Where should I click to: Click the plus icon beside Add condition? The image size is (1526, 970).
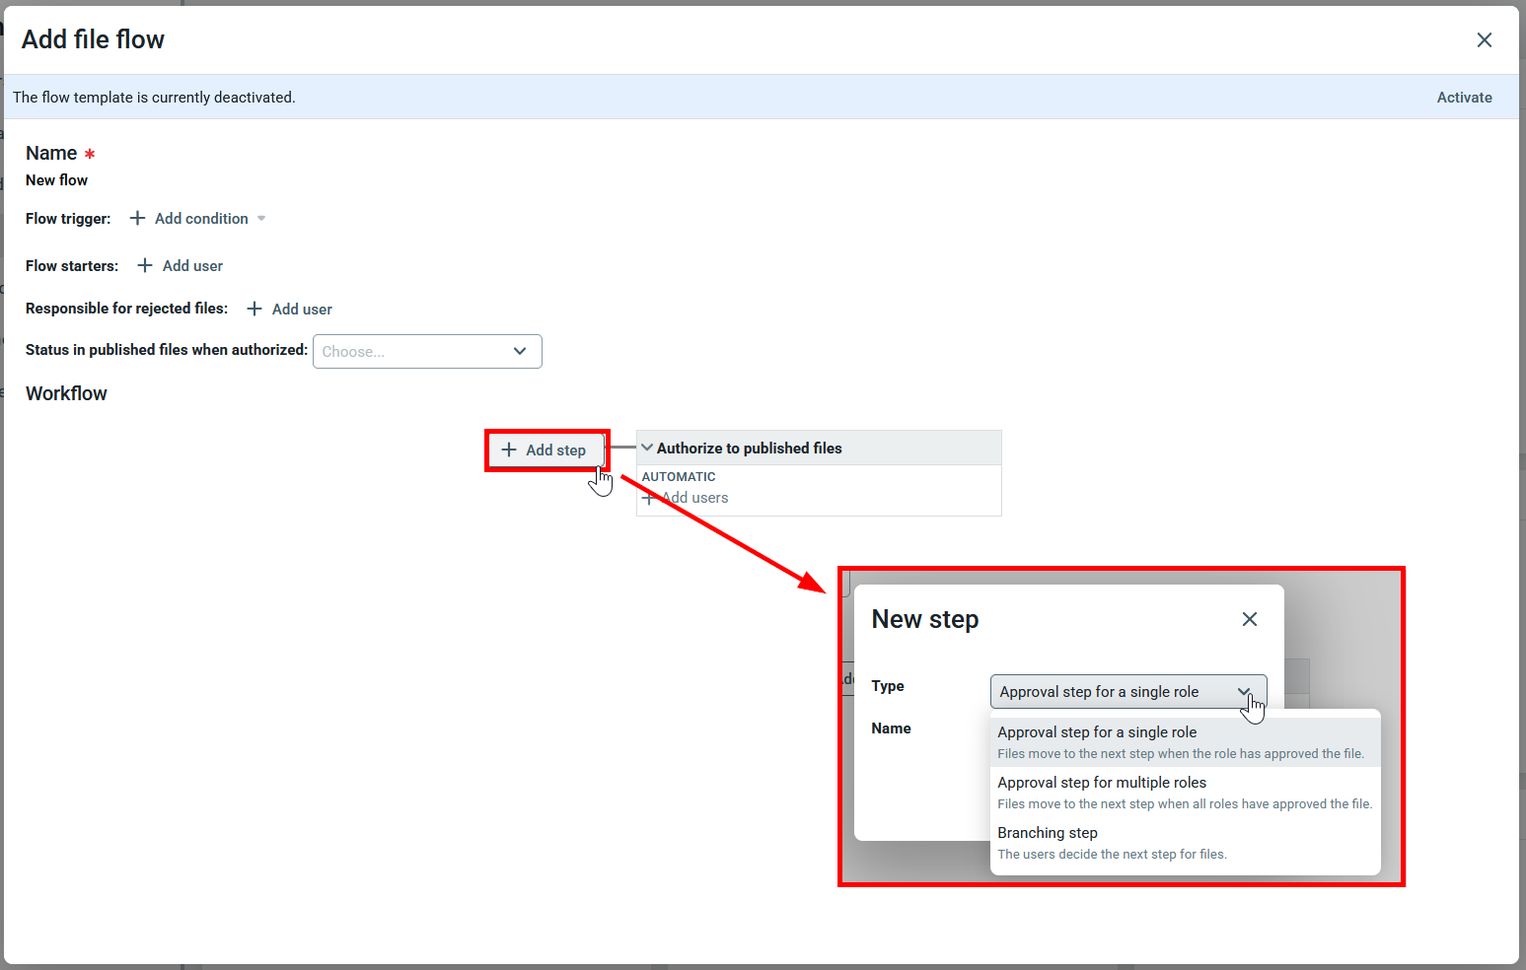[137, 218]
